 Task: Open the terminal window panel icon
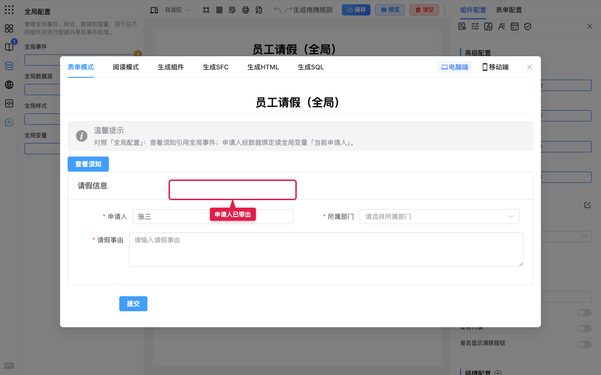(x=515, y=26)
